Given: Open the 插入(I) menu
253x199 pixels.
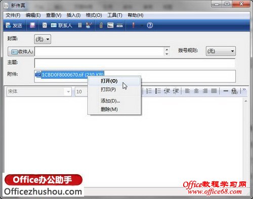Looking at the screenshot, I should pyautogui.click(x=73, y=15).
